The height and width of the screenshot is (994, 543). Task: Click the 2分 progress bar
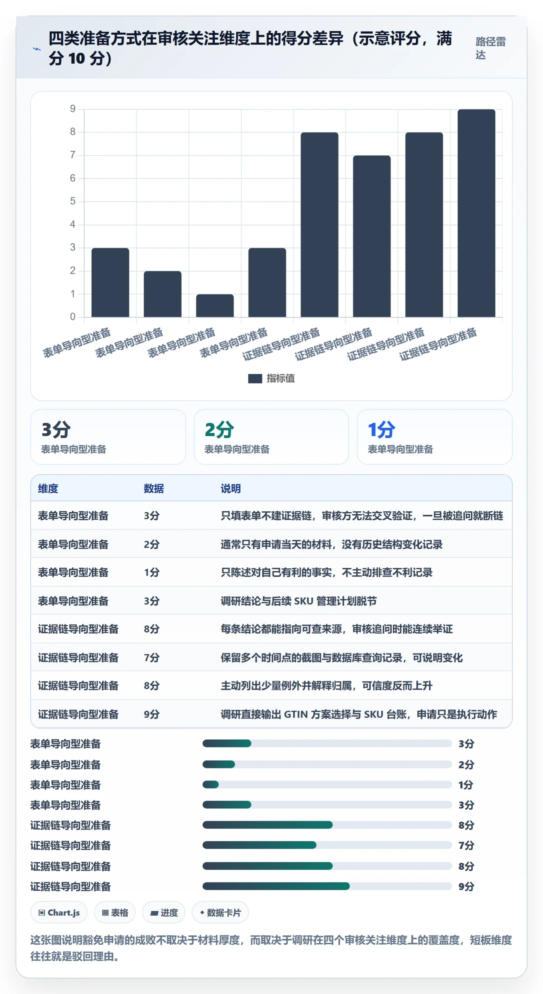point(327,765)
